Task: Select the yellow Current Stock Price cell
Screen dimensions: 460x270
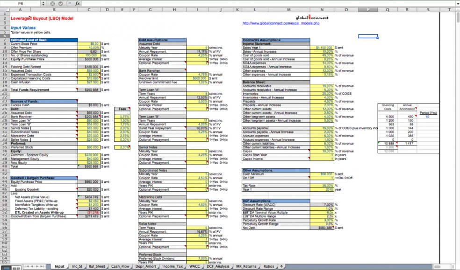Action: click(88, 43)
